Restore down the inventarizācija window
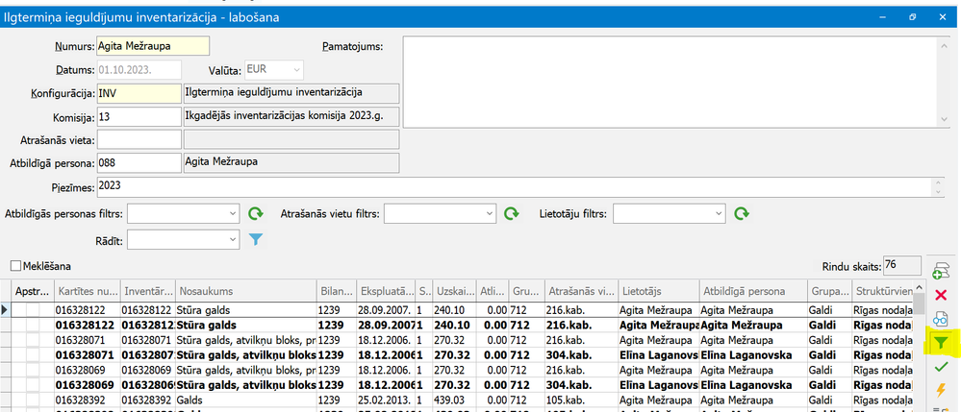 [913, 17]
